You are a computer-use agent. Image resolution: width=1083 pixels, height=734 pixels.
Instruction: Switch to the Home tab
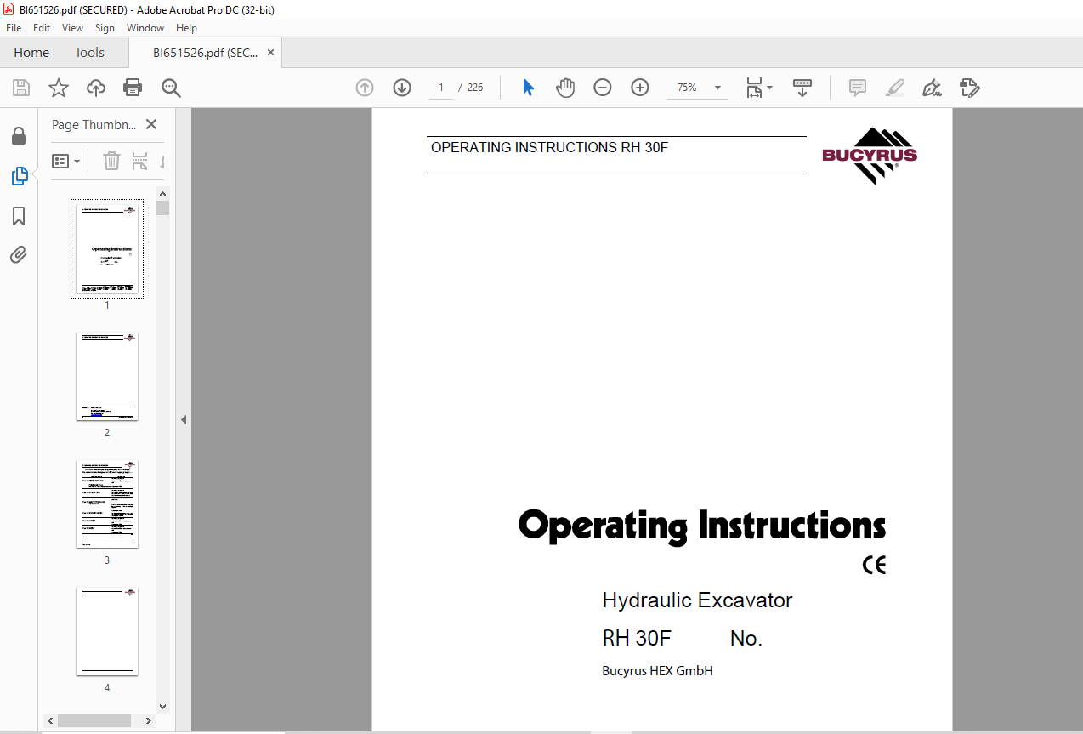coord(31,53)
